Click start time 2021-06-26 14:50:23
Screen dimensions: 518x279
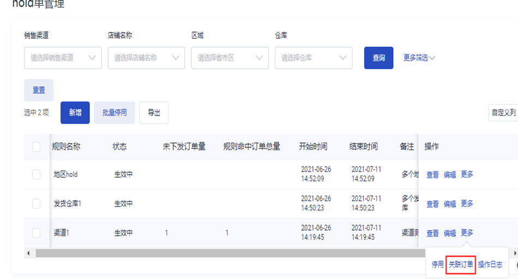tap(316, 203)
